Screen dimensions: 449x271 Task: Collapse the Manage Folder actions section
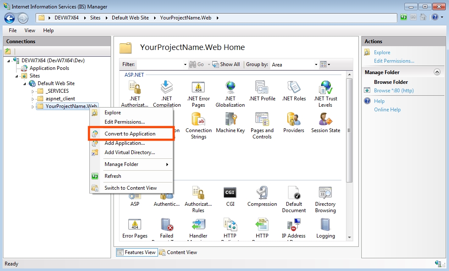(x=437, y=72)
